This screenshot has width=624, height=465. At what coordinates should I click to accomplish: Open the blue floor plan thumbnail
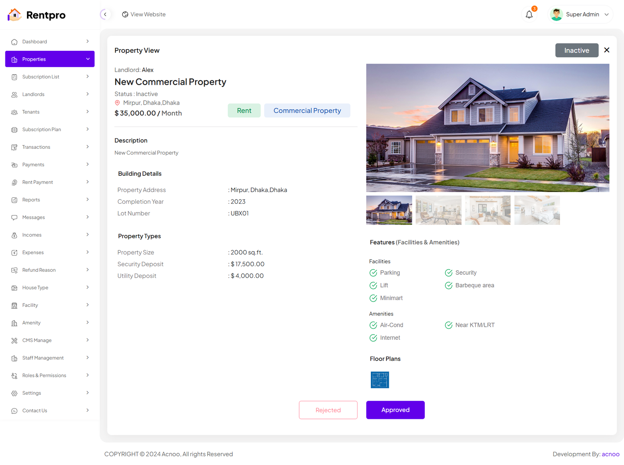[379, 380]
